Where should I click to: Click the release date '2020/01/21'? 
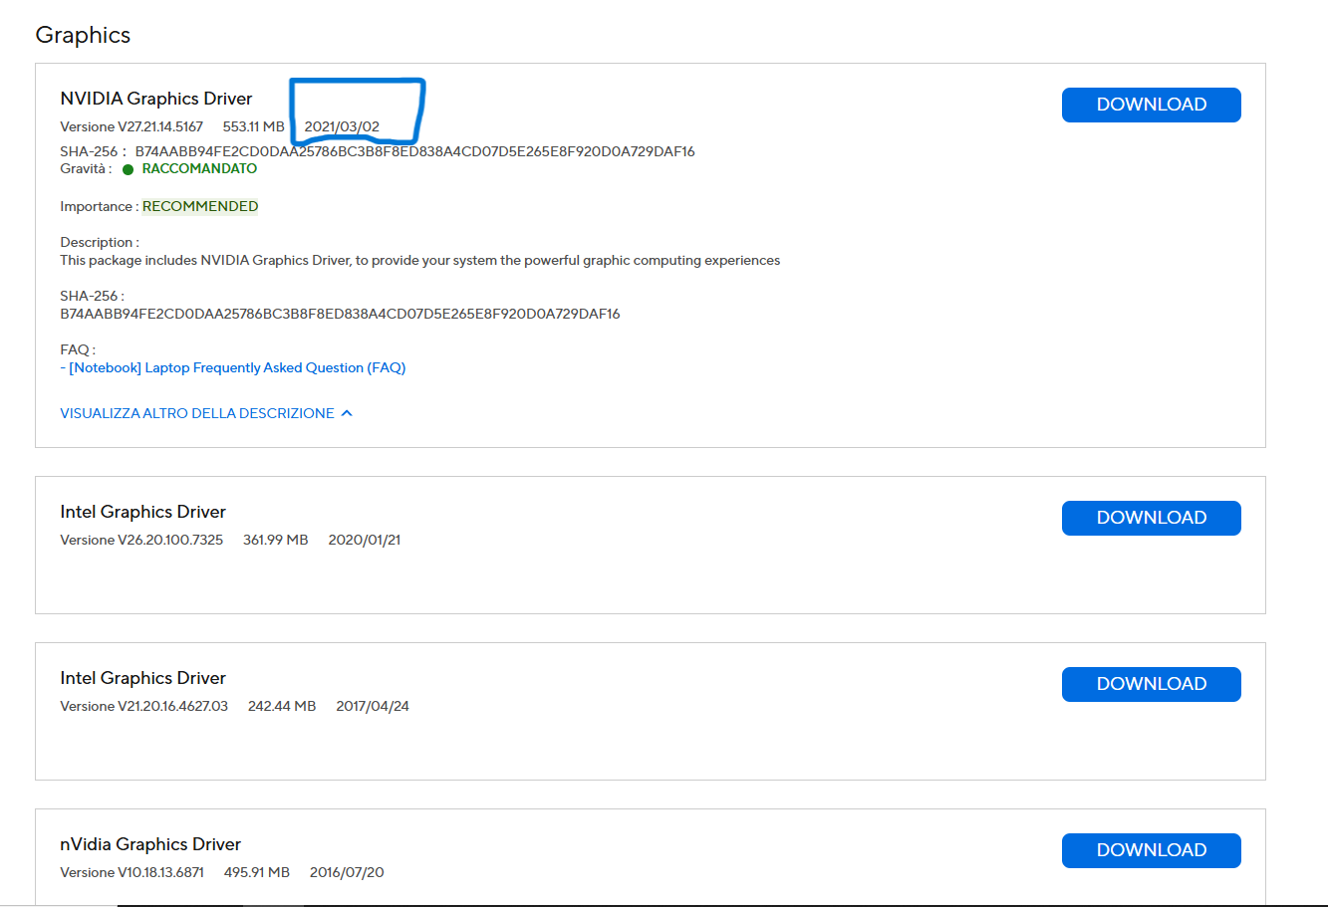(x=365, y=540)
